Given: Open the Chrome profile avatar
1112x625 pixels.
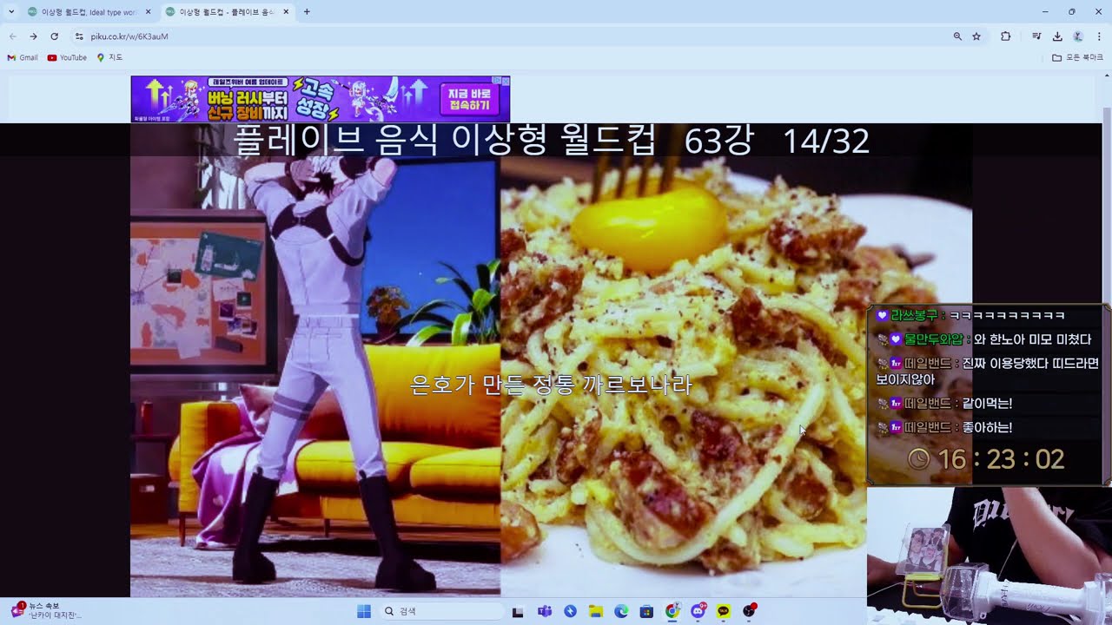Looking at the screenshot, I should (x=1078, y=36).
